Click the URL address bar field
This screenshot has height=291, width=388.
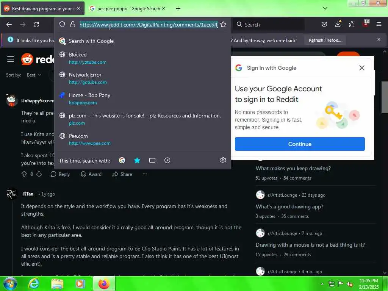[x=149, y=25]
